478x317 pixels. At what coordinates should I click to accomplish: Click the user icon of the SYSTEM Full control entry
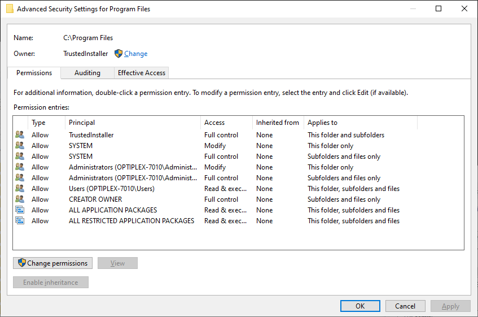click(20, 156)
